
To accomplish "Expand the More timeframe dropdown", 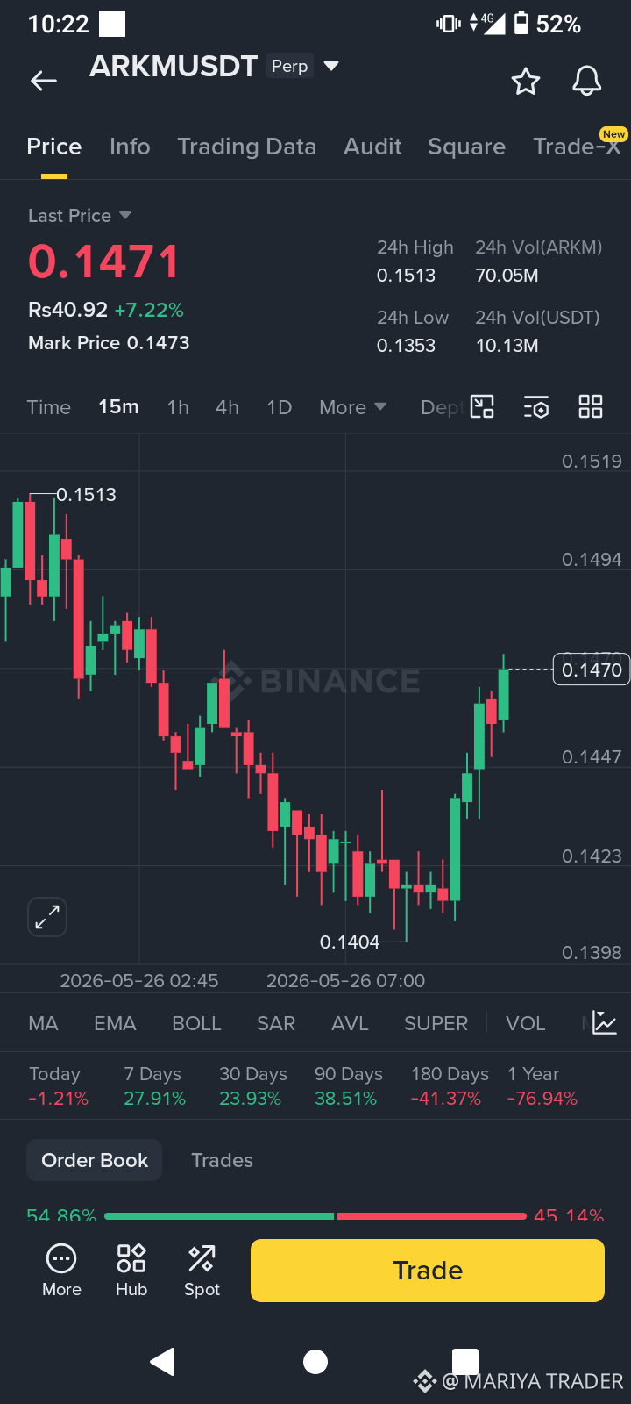I will click(x=352, y=407).
